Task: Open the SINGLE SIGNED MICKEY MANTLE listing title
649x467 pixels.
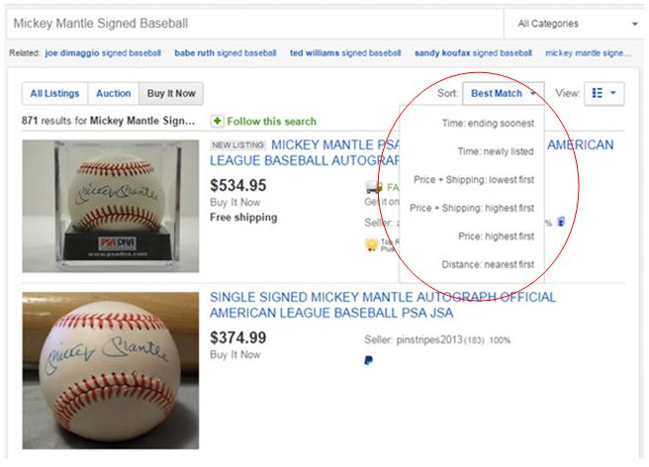Action: tap(383, 305)
